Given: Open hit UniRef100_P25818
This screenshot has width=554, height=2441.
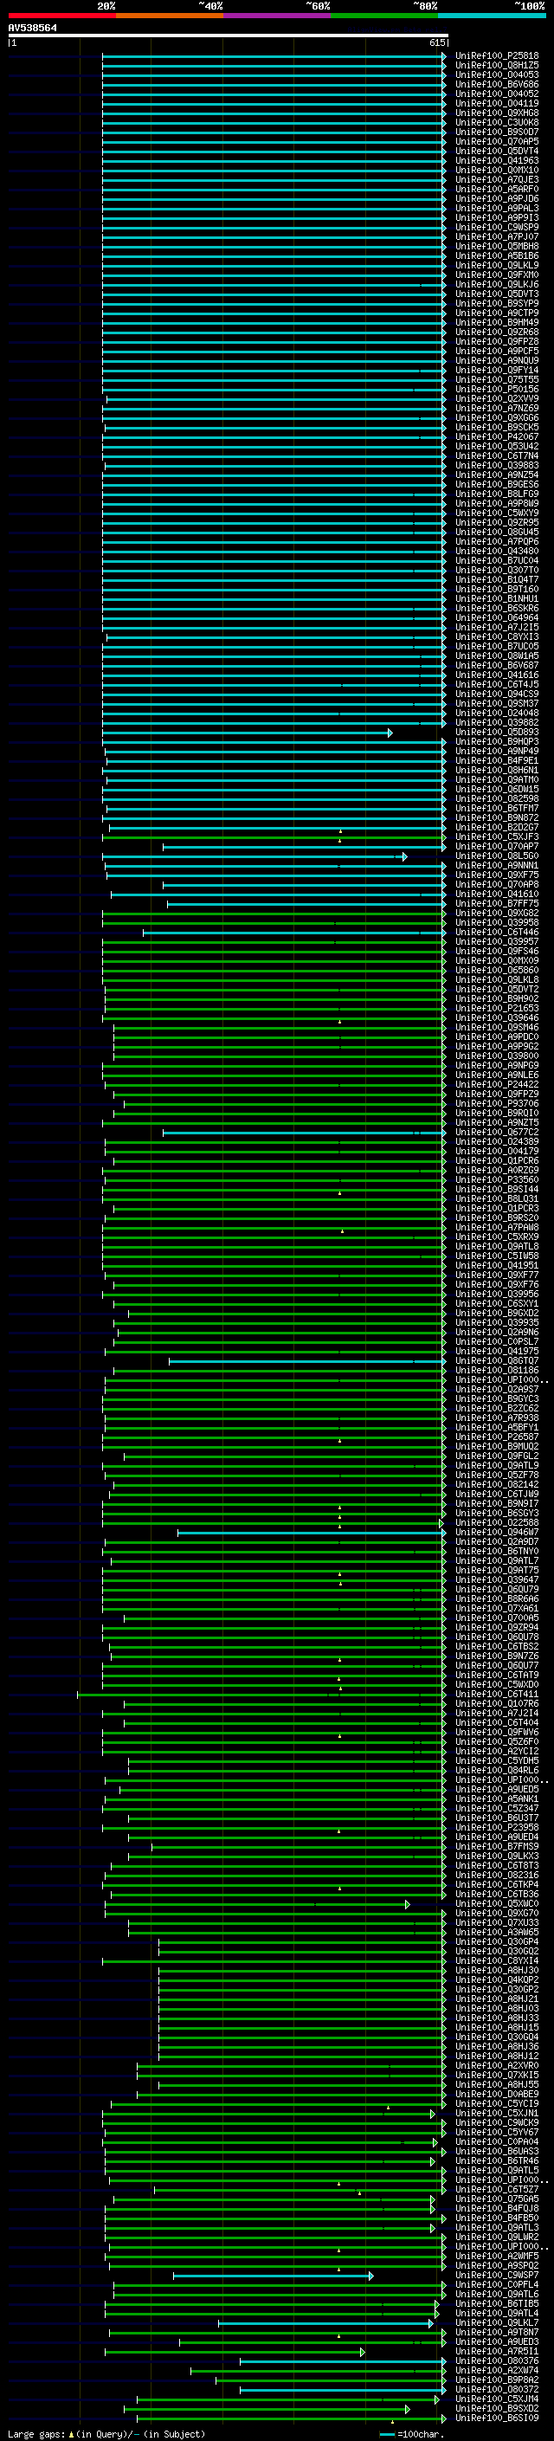Looking at the screenshot, I should pos(496,56).
